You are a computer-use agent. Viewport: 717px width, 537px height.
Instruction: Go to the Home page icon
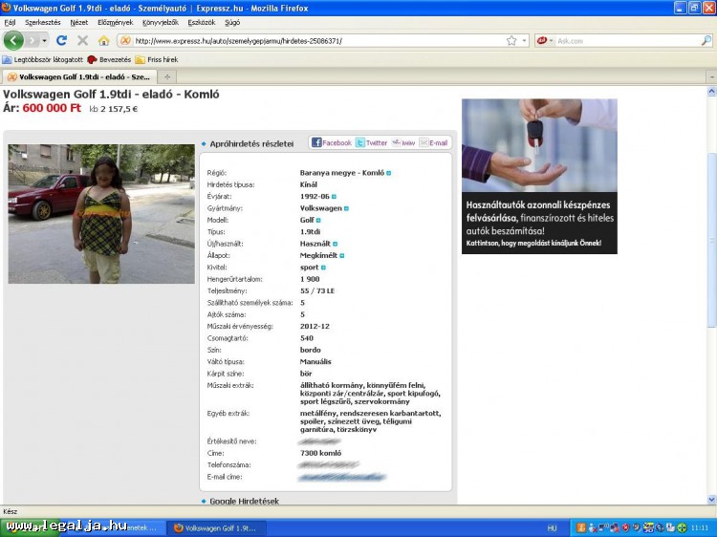[x=104, y=41]
